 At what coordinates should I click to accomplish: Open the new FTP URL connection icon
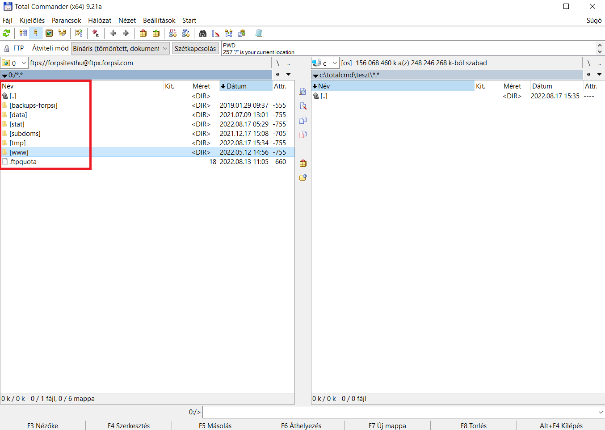(186, 33)
